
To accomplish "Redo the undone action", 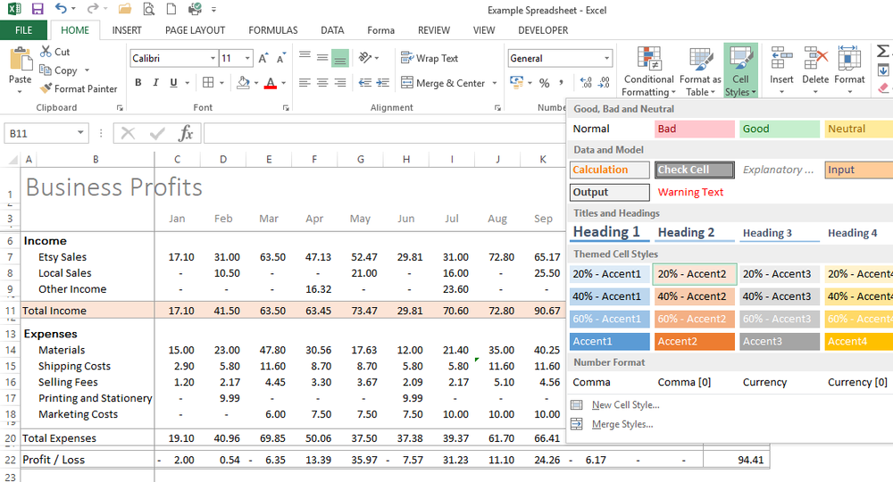I will point(92,9).
